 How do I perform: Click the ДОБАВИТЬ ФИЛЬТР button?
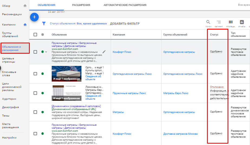pyautogui.click(x=125, y=24)
